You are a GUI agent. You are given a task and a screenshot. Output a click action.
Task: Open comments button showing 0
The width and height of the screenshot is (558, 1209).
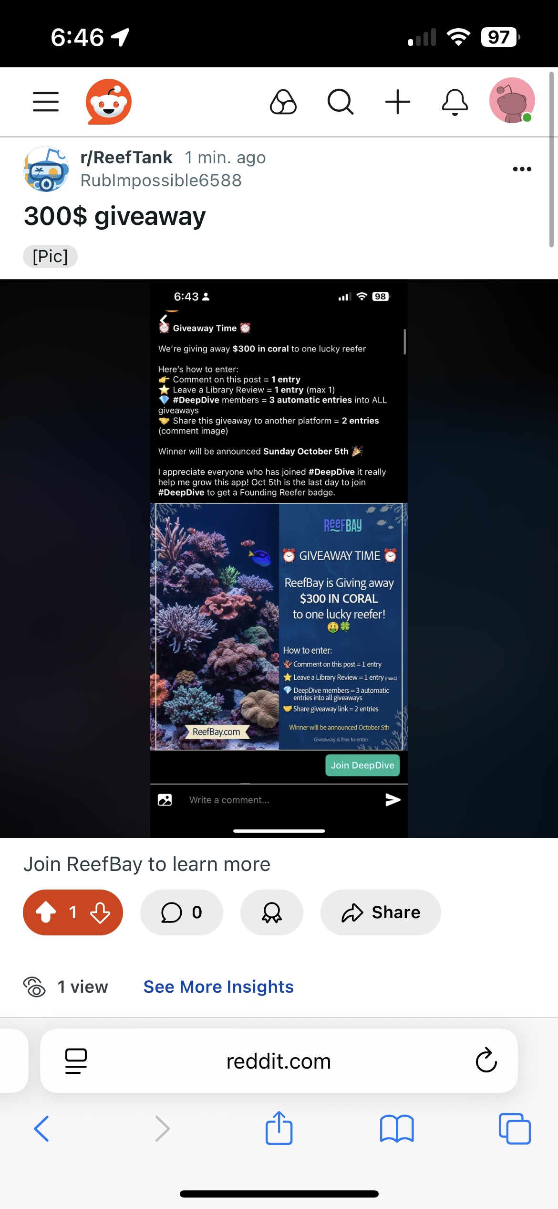pos(181,912)
